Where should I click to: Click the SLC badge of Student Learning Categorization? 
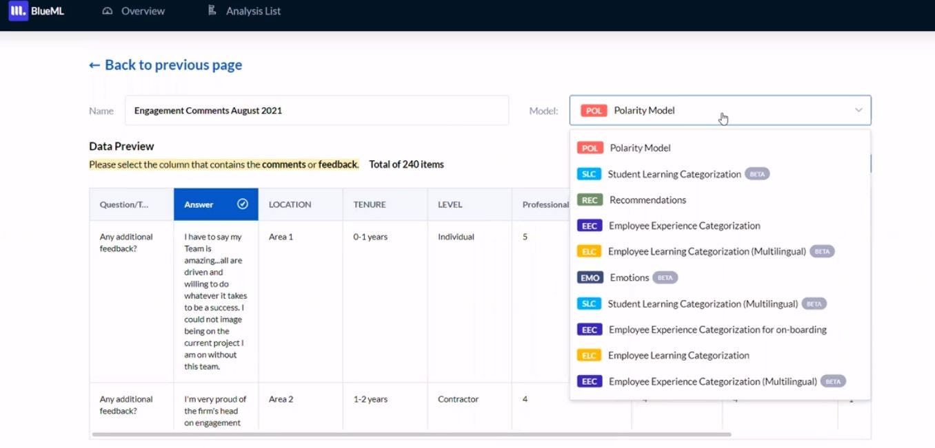589,174
